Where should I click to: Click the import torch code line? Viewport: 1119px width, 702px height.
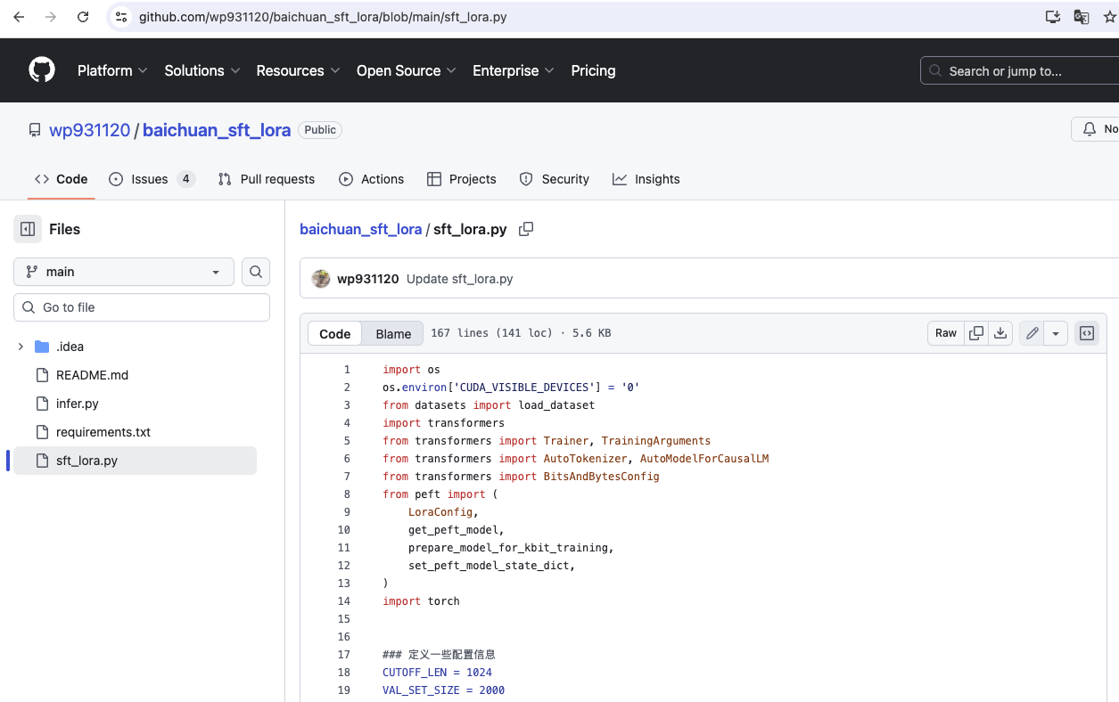(x=421, y=601)
